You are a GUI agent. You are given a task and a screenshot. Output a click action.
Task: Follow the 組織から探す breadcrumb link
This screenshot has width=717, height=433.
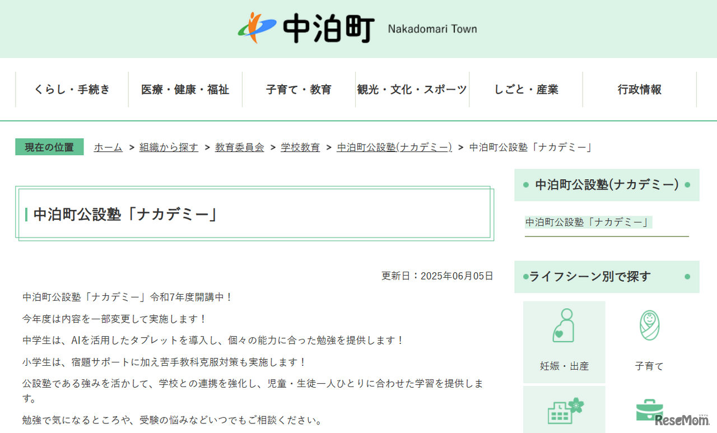(x=169, y=147)
